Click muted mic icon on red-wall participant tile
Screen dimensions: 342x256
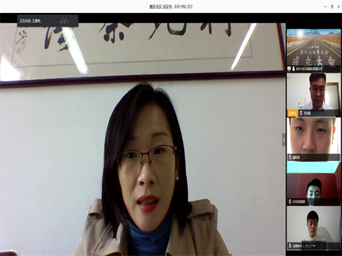290,201
